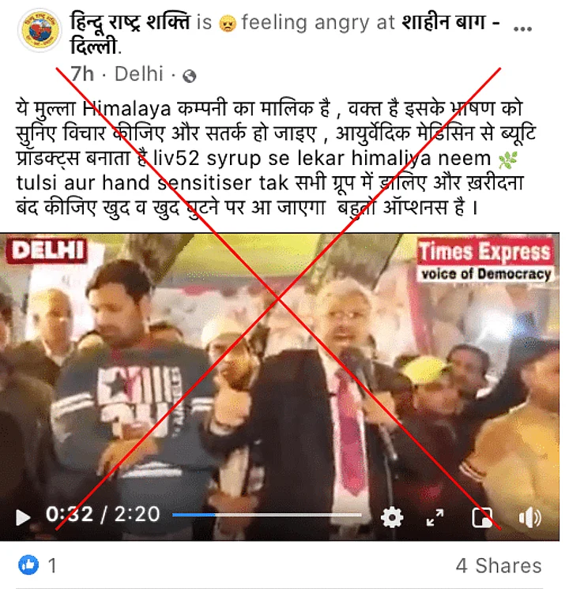Play the video with the play button
Viewport: 569px width, 589px height.
coord(23,517)
